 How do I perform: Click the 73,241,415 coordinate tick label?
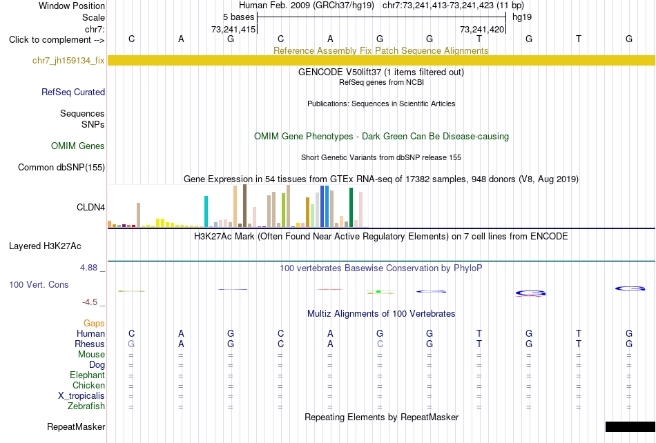coord(233,29)
